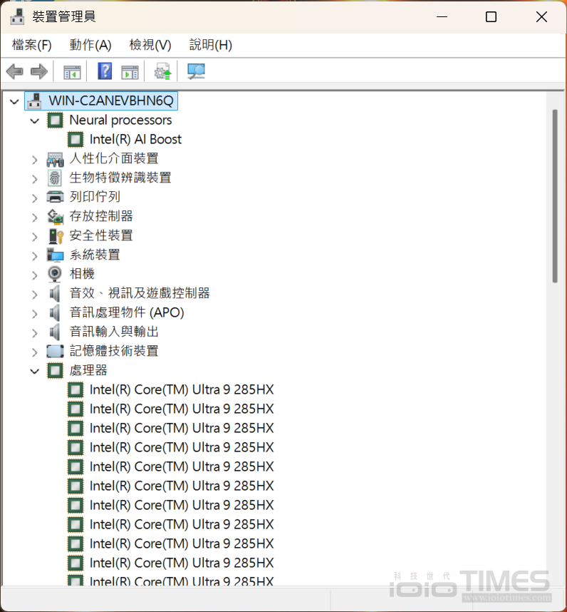Viewport: 567px width, 612px height.
Task: Click the Intel(R) AI Boost chip icon
Action: [x=76, y=139]
